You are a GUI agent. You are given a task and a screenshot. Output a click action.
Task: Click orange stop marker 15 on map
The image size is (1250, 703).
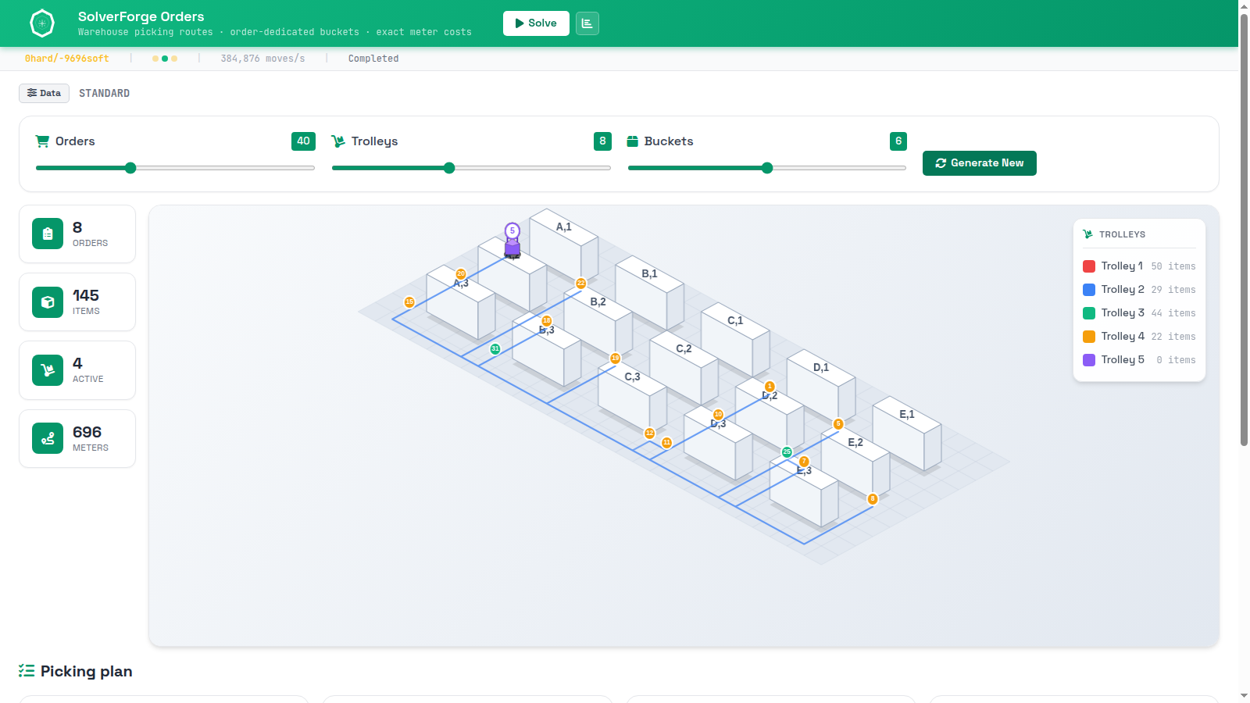(x=409, y=302)
